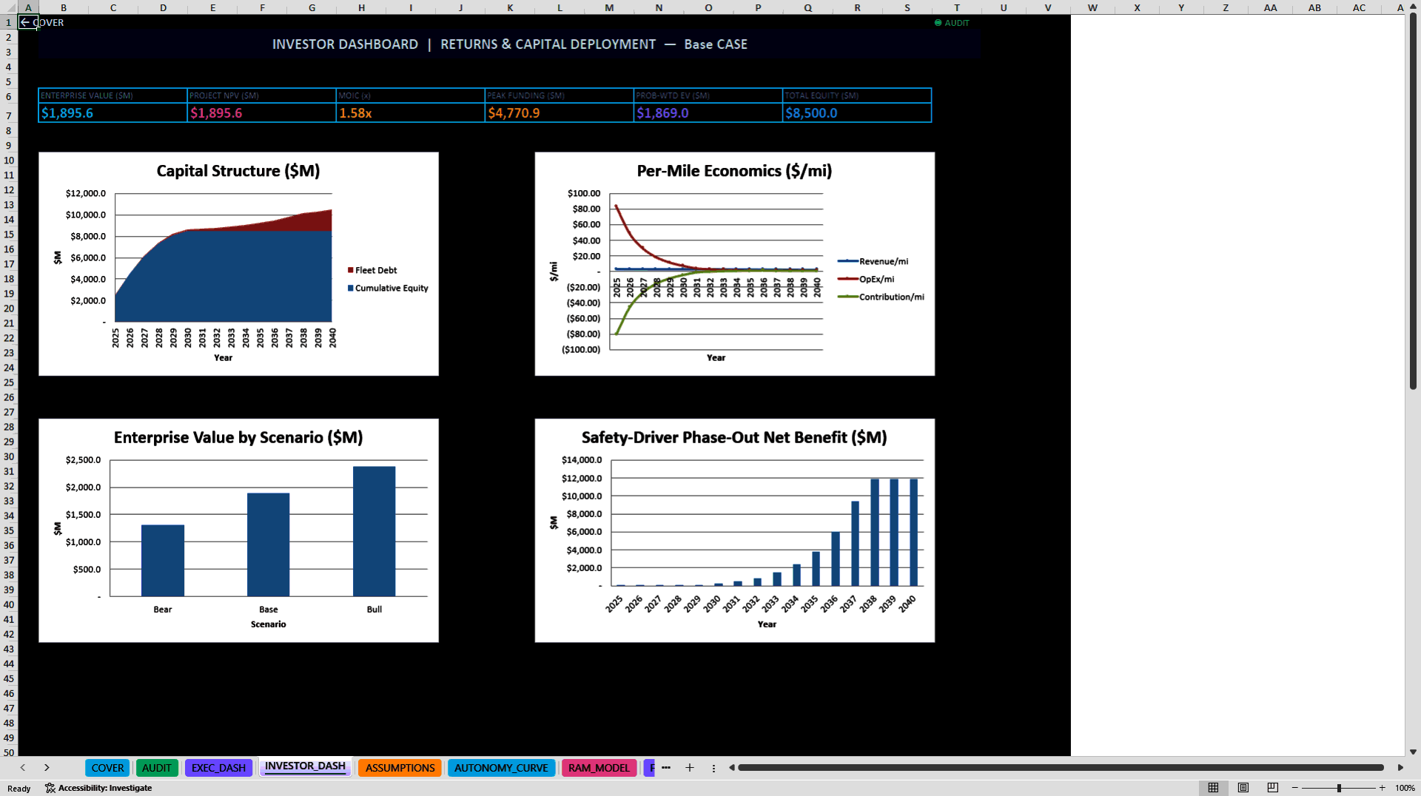
Task: Click the horizontal scrollbar right arrow
Action: (1400, 768)
